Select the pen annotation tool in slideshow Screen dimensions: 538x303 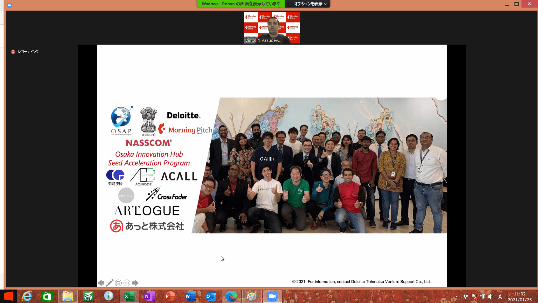tap(110, 283)
